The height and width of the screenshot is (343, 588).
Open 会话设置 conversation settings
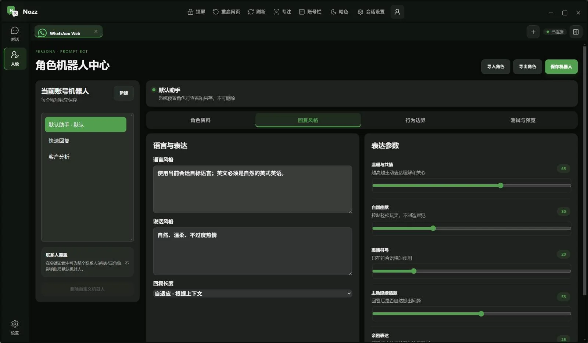[x=371, y=12]
